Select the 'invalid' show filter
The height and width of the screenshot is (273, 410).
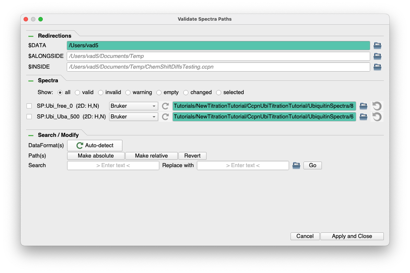tap(101, 92)
